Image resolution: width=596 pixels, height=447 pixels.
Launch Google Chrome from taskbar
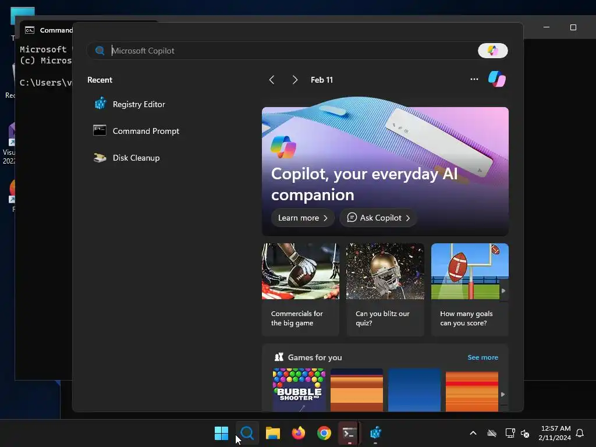(324, 433)
